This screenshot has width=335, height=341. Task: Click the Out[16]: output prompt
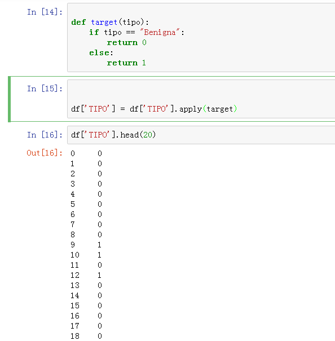click(45, 153)
